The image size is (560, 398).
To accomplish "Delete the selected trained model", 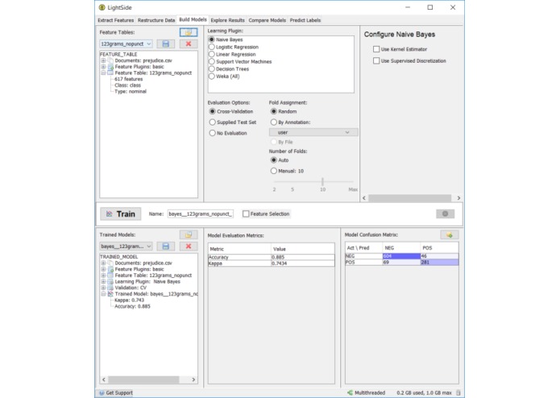I will (x=189, y=246).
